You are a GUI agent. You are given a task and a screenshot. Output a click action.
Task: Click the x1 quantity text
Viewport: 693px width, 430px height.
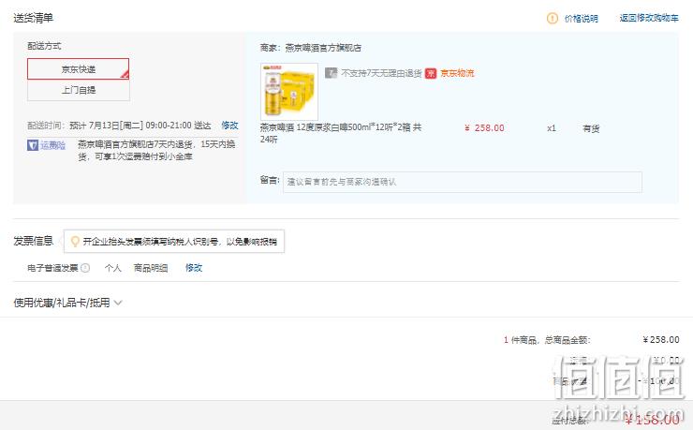coord(552,128)
